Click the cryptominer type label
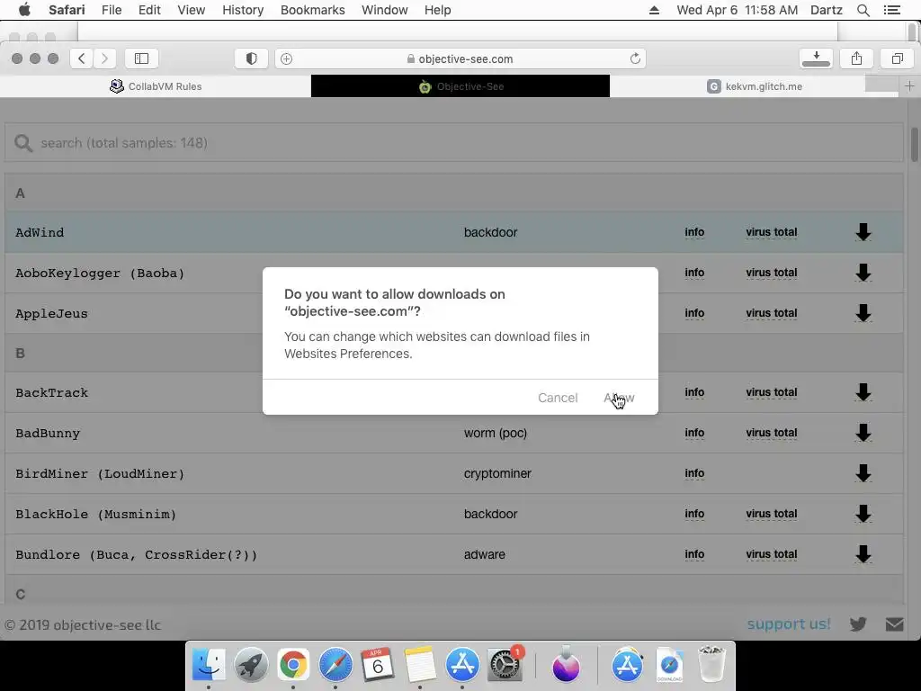Screen dimensions: 921x691 click(x=497, y=473)
